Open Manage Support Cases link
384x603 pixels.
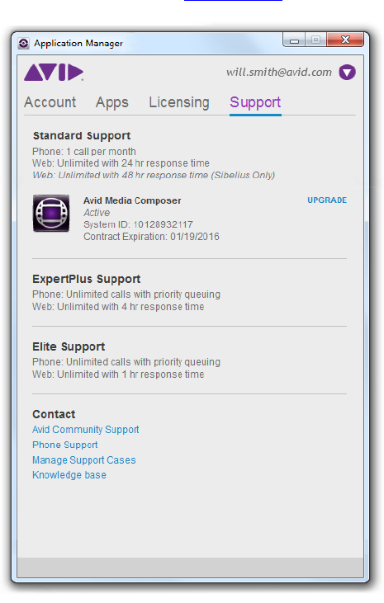click(84, 460)
